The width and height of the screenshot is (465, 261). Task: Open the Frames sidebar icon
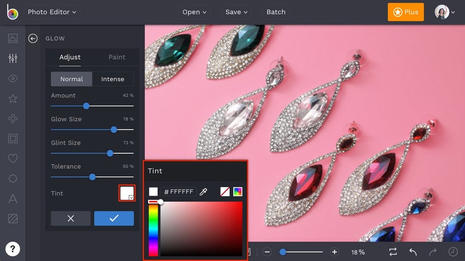13,139
